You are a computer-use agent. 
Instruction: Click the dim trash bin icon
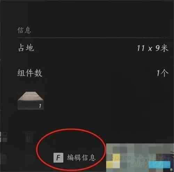click(29, 137)
